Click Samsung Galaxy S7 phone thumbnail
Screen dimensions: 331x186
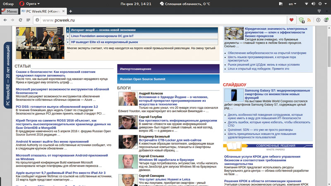[x=234, y=95]
